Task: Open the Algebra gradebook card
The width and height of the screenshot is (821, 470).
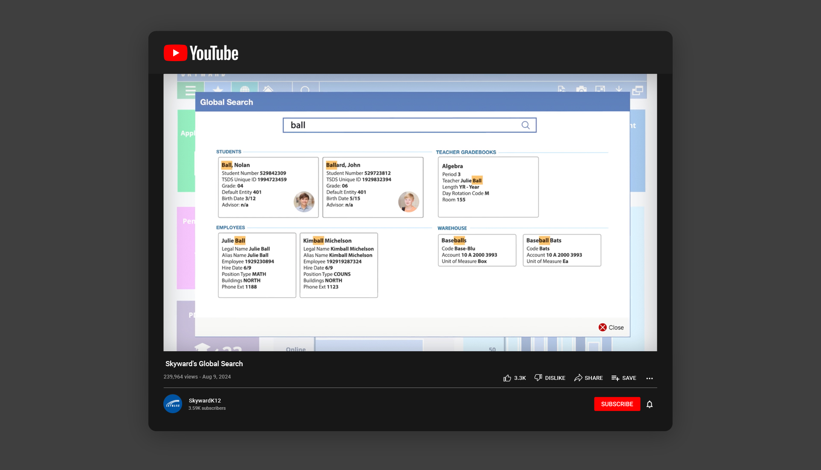Action: pos(488,187)
